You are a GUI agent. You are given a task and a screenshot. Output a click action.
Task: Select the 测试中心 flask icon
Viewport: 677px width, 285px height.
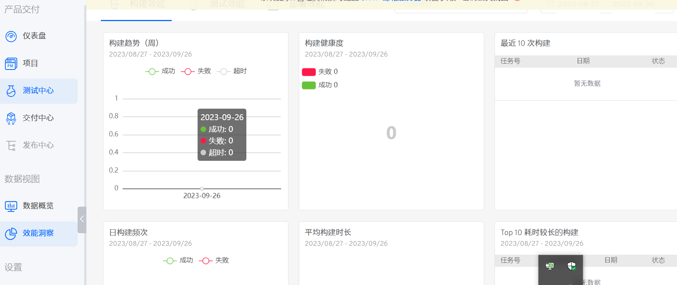[x=11, y=91]
